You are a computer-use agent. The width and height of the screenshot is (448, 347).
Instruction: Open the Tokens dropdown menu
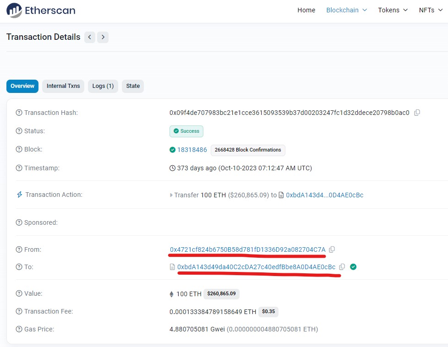pos(393,10)
